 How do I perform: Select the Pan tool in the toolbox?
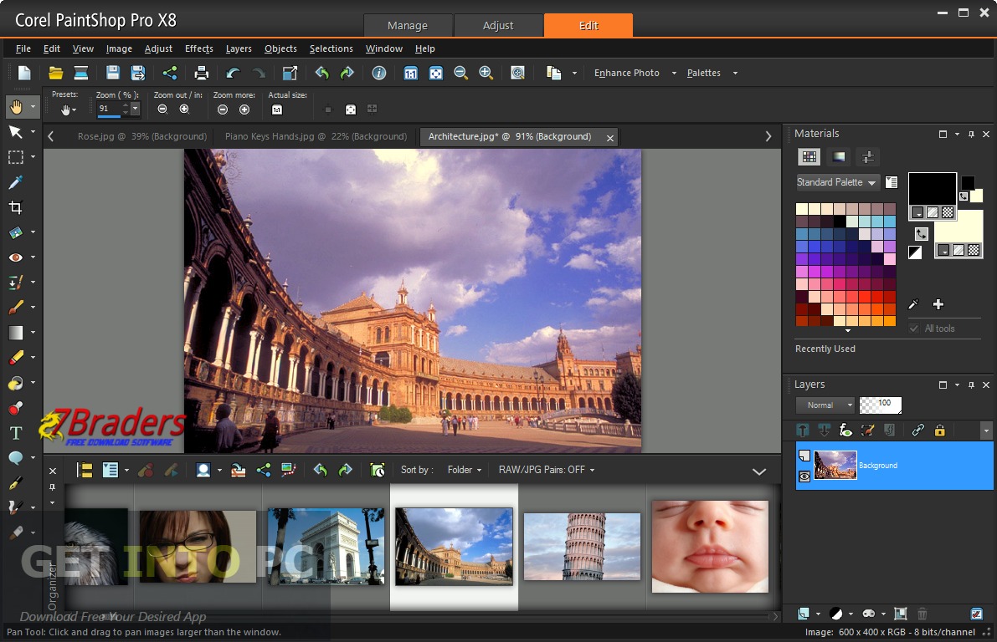16,107
